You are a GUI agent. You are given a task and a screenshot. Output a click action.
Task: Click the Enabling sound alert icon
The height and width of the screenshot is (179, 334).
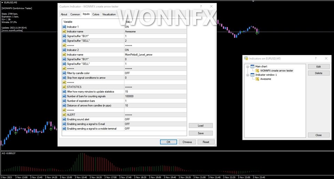tap(64, 119)
